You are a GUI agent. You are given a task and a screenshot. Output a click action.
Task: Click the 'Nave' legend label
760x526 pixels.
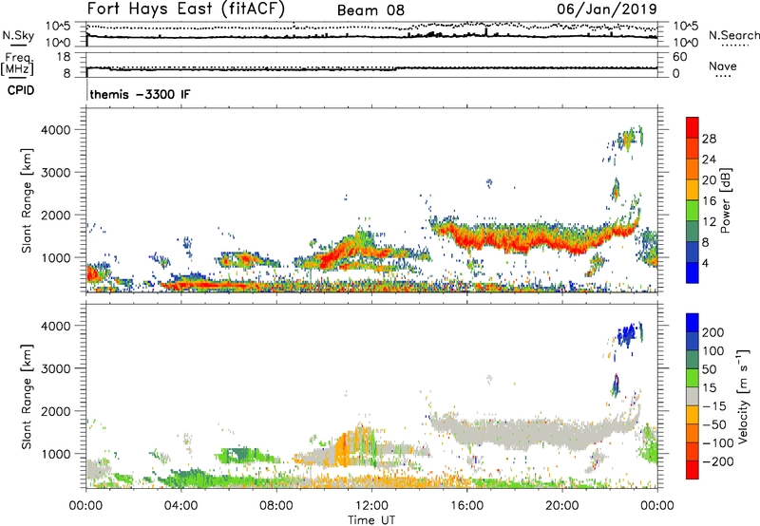pos(723,66)
